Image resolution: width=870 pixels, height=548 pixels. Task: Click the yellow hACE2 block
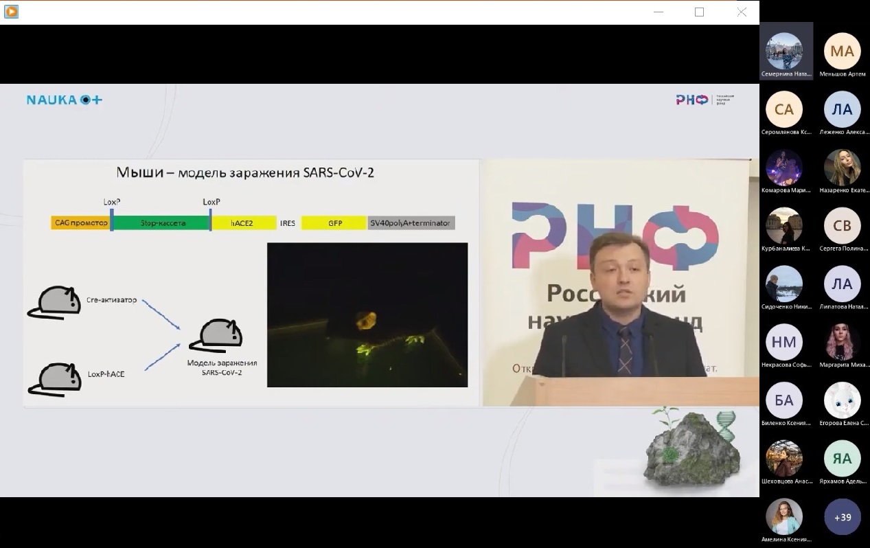[x=244, y=223]
